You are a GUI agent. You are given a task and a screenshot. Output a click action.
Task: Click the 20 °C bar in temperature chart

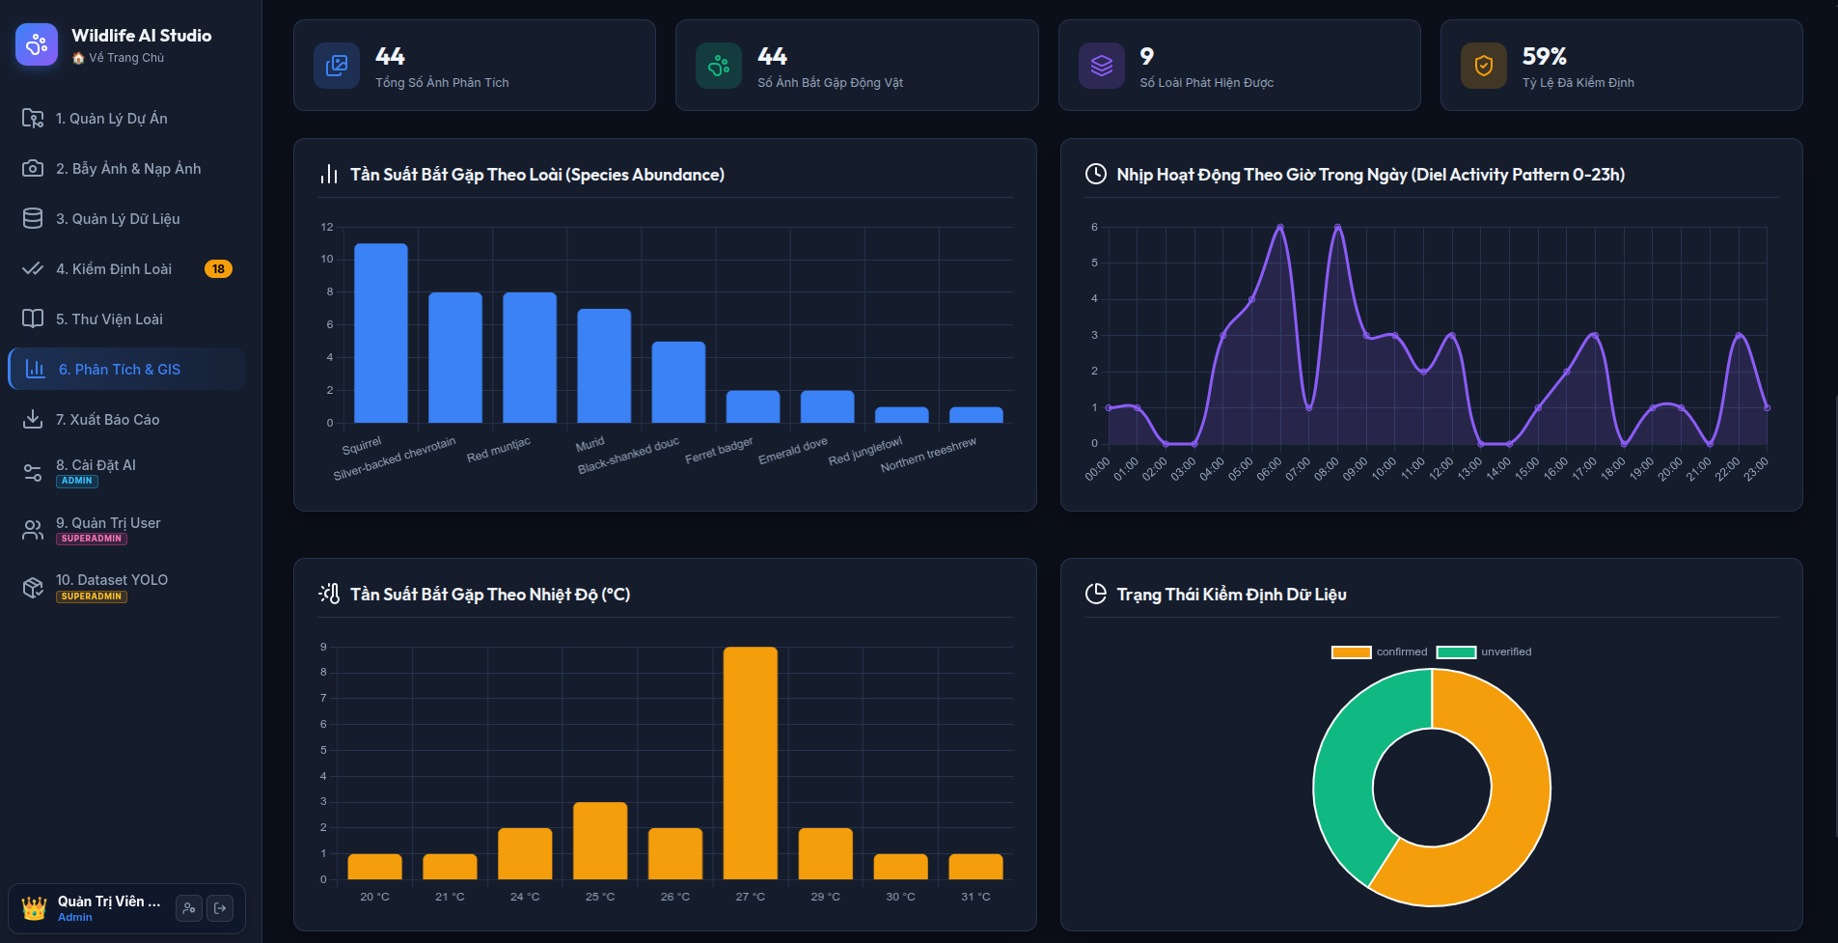coord(374,867)
